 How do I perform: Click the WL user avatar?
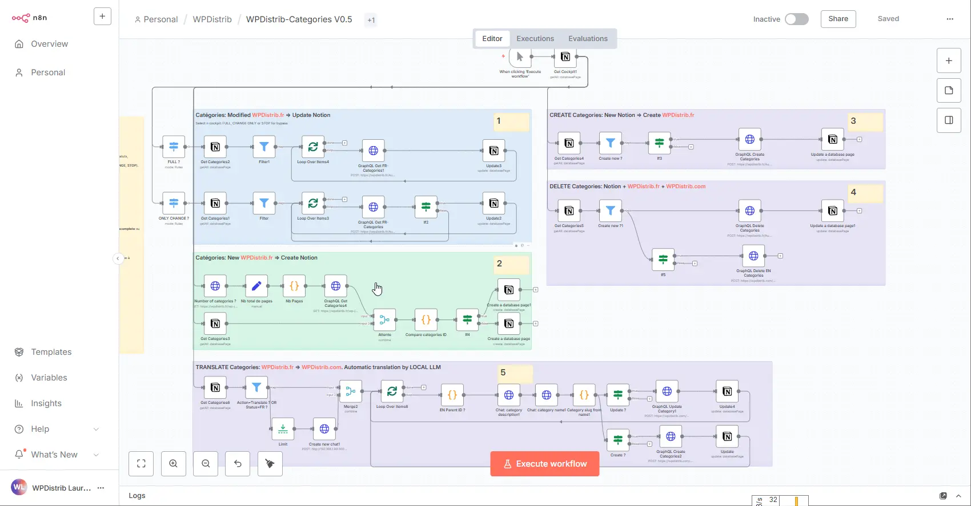coord(19,487)
